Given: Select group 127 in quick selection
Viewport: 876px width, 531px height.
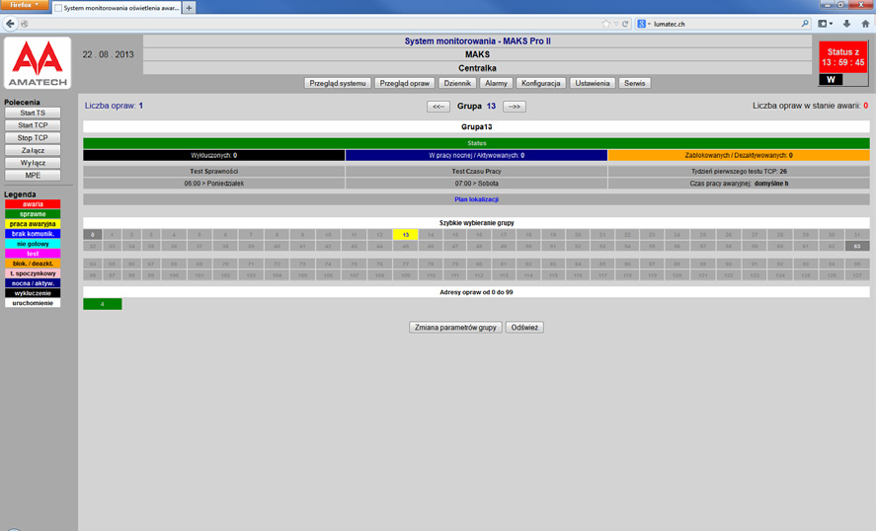Looking at the screenshot, I should 857,275.
